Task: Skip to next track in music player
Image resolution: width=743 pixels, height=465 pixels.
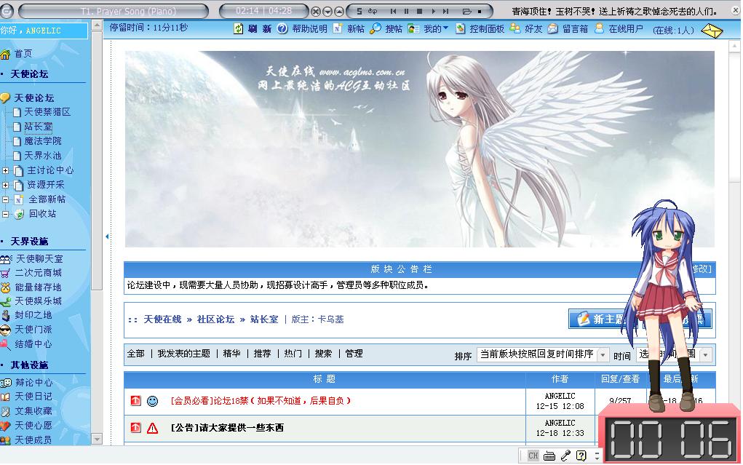Action: (445, 11)
